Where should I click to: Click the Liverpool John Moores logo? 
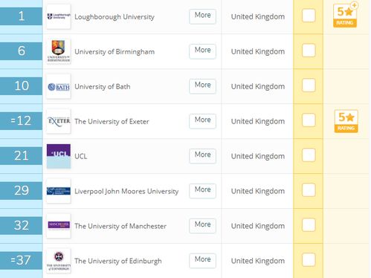59,191
